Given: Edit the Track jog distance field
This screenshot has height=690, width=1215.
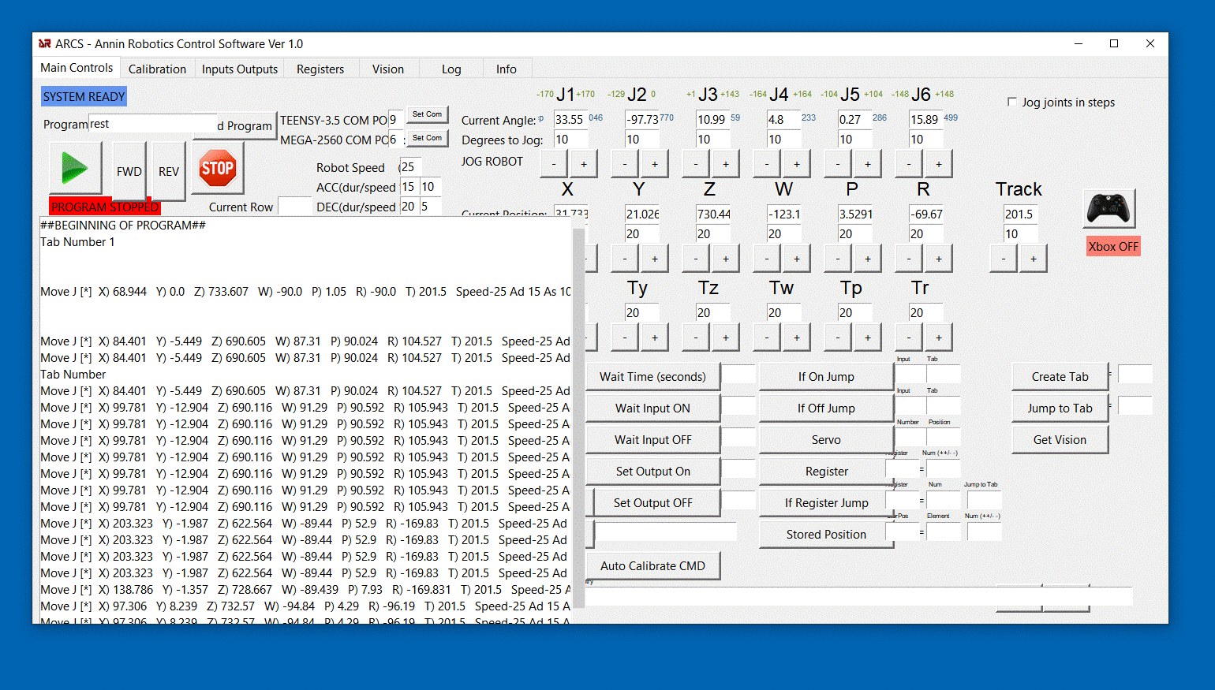Looking at the screenshot, I should [1019, 234].
